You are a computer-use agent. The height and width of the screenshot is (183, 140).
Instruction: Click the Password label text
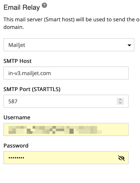coord(16,146)
